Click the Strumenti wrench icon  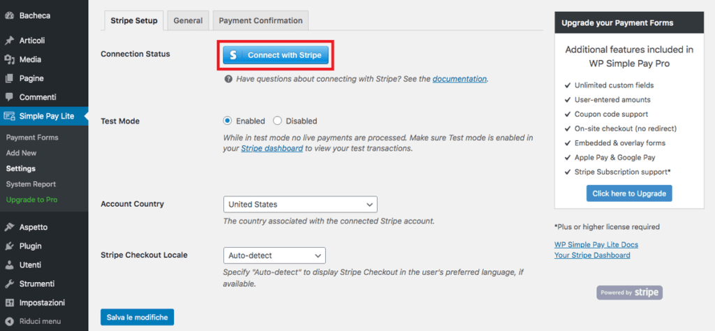(x=8, y=284)
